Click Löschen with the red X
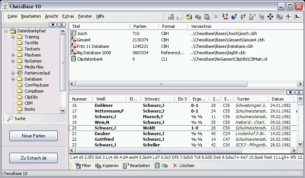 183,166
